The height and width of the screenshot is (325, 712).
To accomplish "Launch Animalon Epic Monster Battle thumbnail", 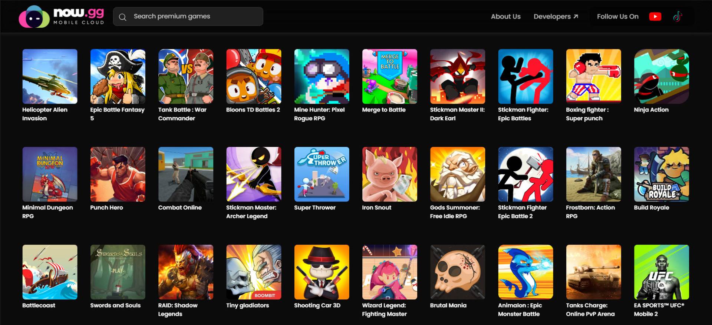I will coord(525,272).
